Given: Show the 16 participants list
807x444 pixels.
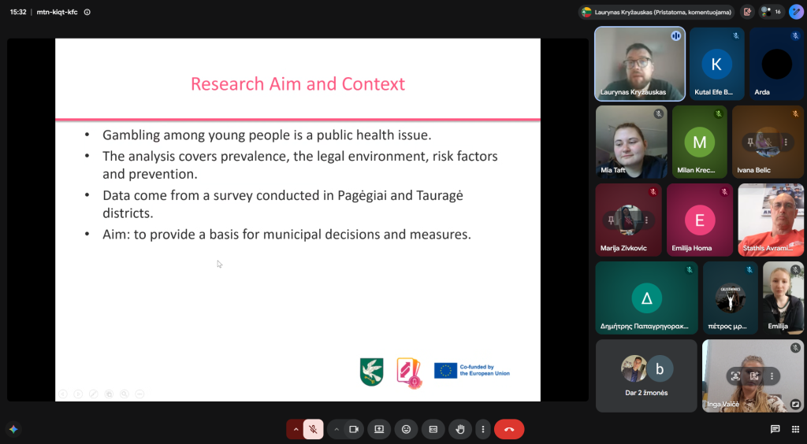Looking at the screenshot, I should point(771,12).
